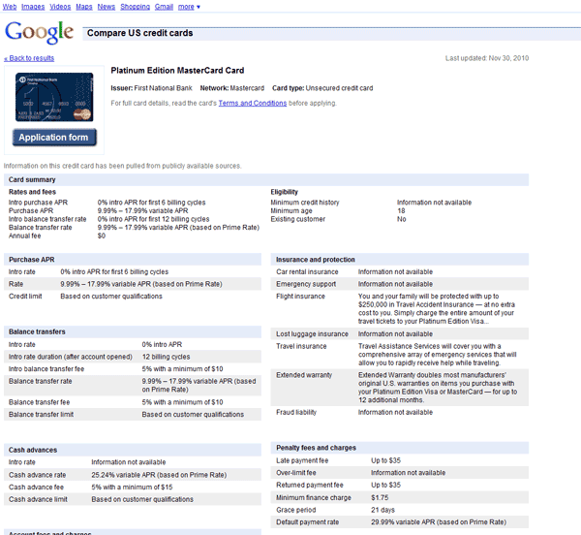Click the Compare US credit cards heading
581x535 pixels.
[x=140, y=33]
